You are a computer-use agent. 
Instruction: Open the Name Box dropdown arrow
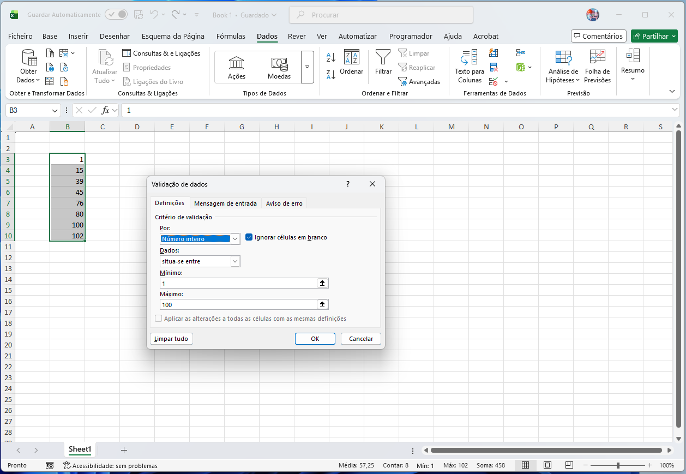pos(55,110)
